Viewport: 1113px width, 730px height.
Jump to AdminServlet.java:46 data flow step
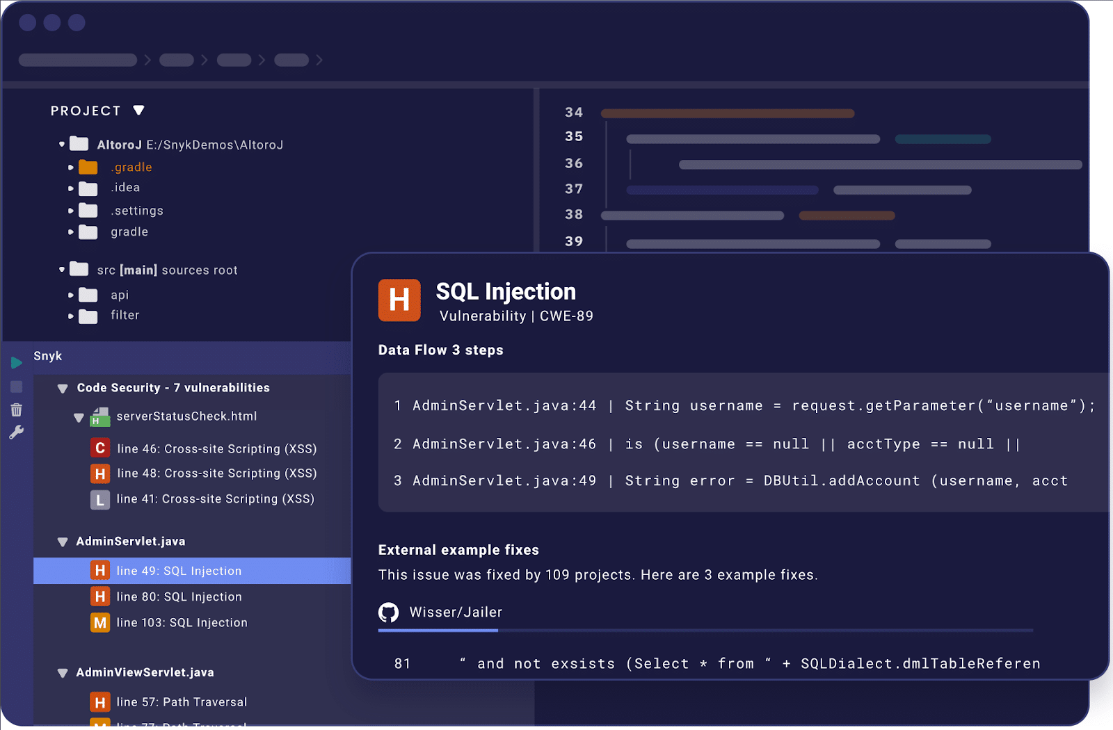pyautogui.click(x=707, y=444)
